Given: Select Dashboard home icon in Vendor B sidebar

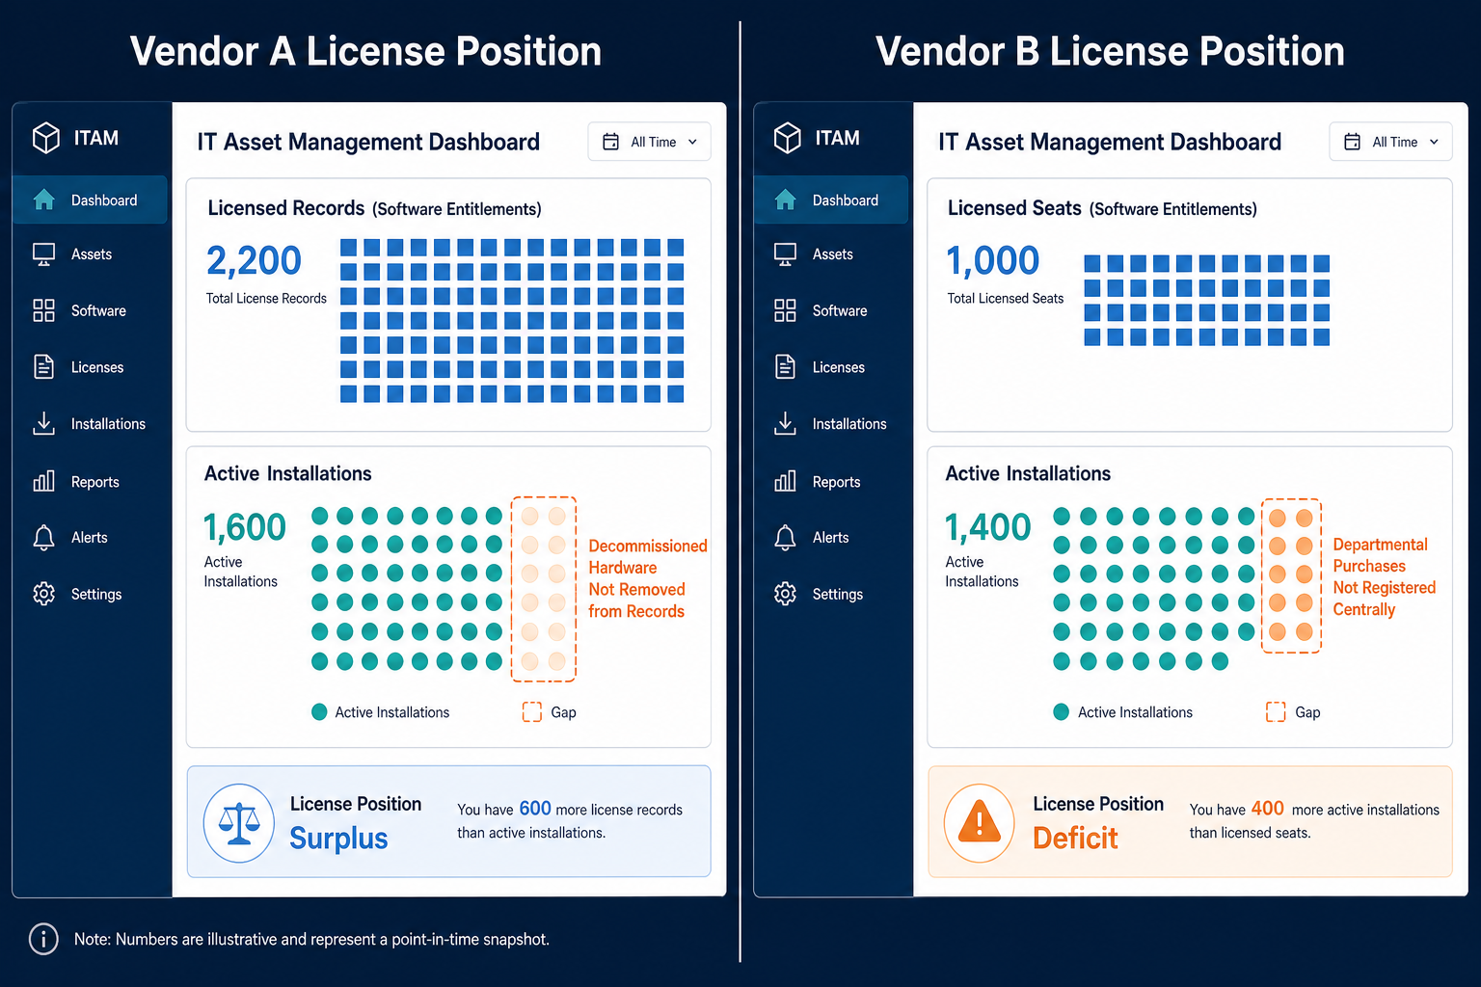Looking at the screenshot, I should point(786,200).
